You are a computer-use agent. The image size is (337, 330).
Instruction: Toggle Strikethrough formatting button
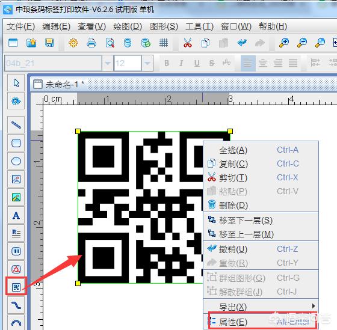click(212, 63)
